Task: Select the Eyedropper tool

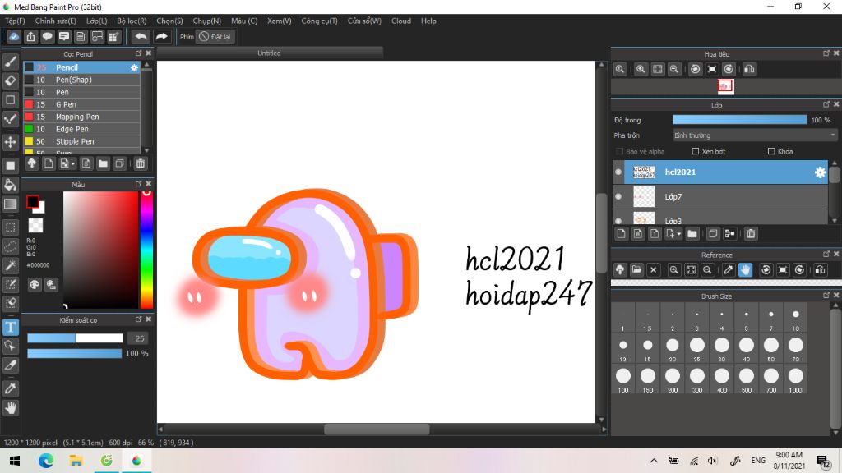Action: click(10, 388)
